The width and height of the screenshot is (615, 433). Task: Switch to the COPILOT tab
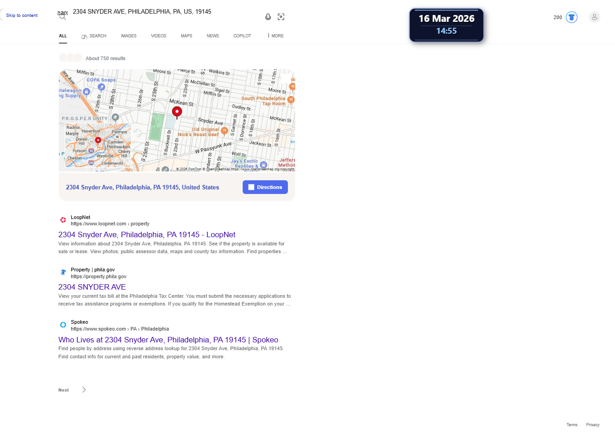[242, 36]
